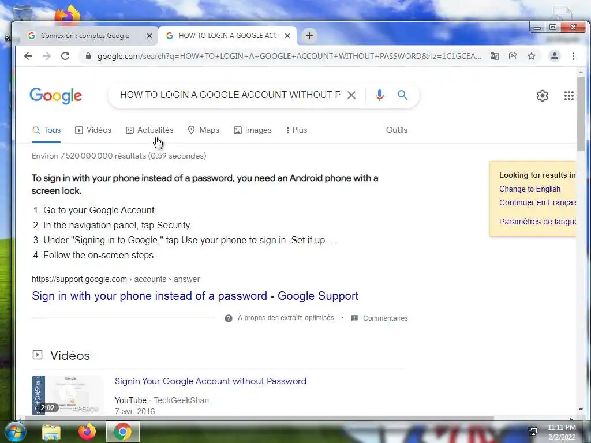Screen dimensions: 591x443
Task: Open the Google apps grid
Action: coord(568,96)
